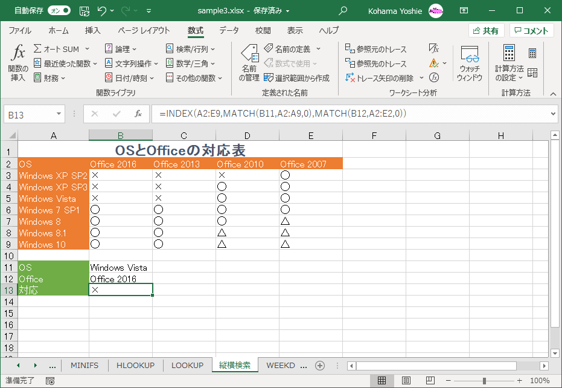The image size is (562, 388).
Task: Click the Save icon in title bar
Action: (x=85, y=11)
